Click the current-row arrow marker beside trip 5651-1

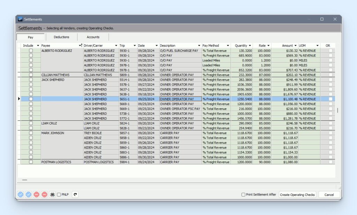(x=19, y=99)
